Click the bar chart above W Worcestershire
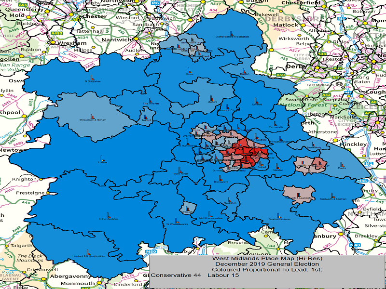The height and width of the screenshot is (289, 386). pyautogui.click(x=176, y=221)
